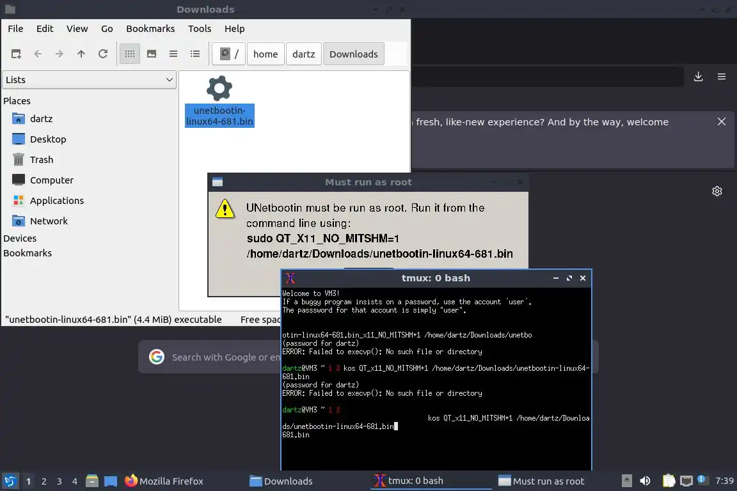
Task: Click the Bookmarks sidebar section header
Action: 28,253
